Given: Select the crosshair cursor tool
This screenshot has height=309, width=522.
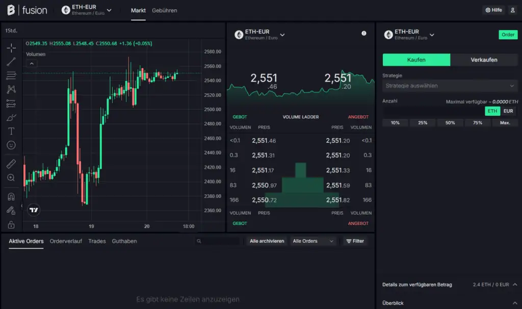Looking at the screenshot, I should coord(11,48).
